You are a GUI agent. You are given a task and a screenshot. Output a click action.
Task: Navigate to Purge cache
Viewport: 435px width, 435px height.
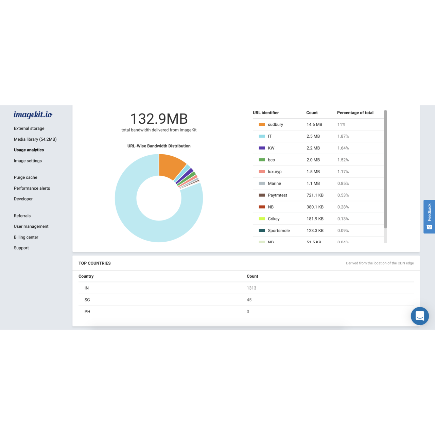coord(25,177)
